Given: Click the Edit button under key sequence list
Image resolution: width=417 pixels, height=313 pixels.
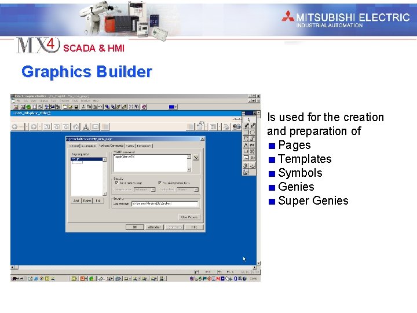Looking at the screenshot, I should click(98, 201).
